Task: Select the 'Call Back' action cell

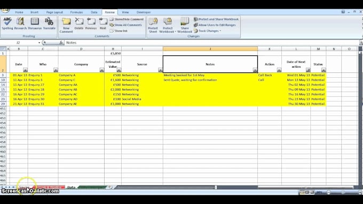Action: [270, 75]
